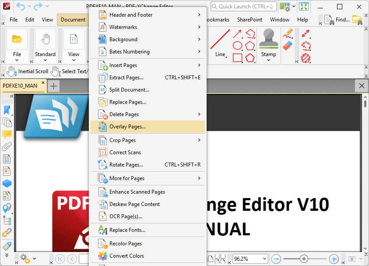Toggle full screen mode icon
Image resolution: width=369 pixels, height=266 pixels.
[x=304, y=7]
